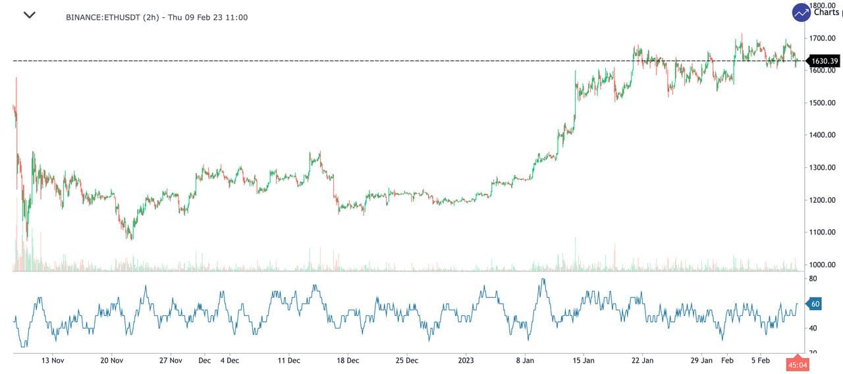Click the 1100.00 level on price axis
The width and height of the screenshot is (843, 374).
pyautogui.click(x=823, y=232)
